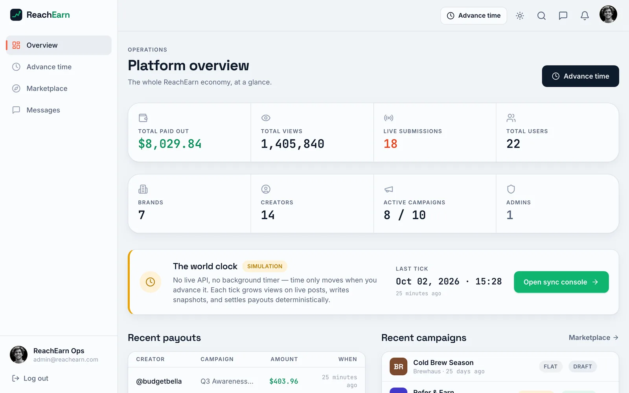Click the wallet icon on Total Paid Out
Screen dimensions: 629x393
pos(143,118)
